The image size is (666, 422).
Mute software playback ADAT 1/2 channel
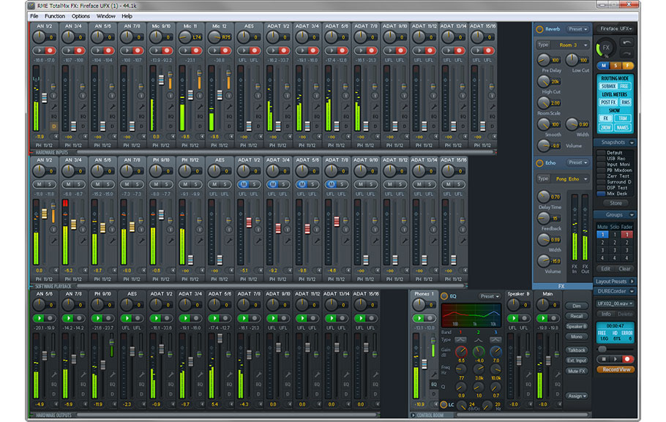coord(244,184)
